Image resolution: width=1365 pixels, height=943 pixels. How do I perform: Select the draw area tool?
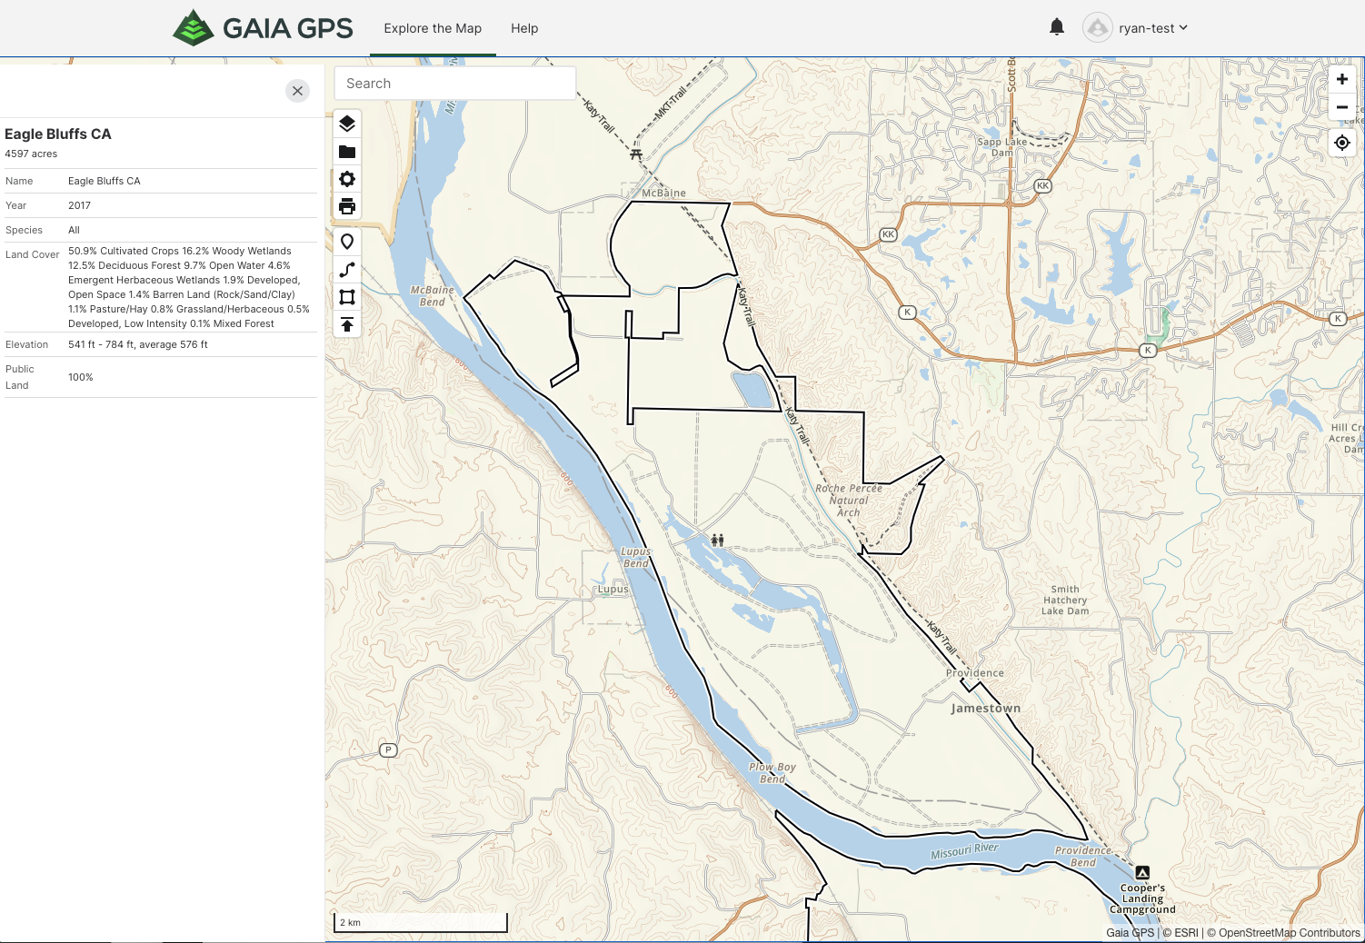(x=347, y=297)
